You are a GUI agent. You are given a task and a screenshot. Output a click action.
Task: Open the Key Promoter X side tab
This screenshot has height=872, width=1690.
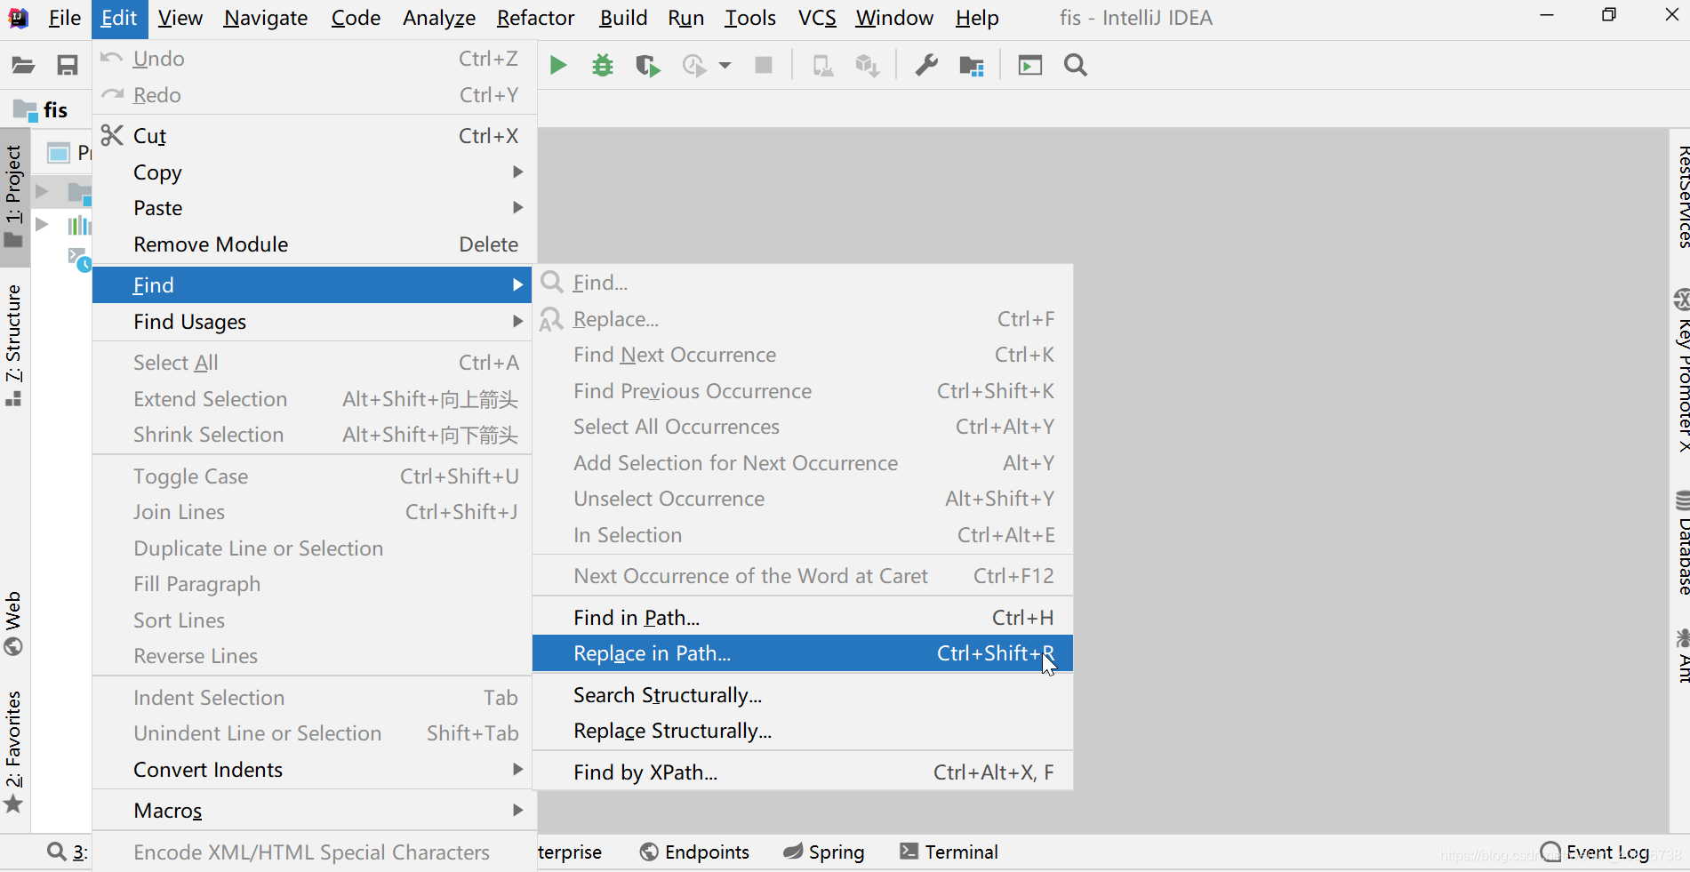(1681, 372)
